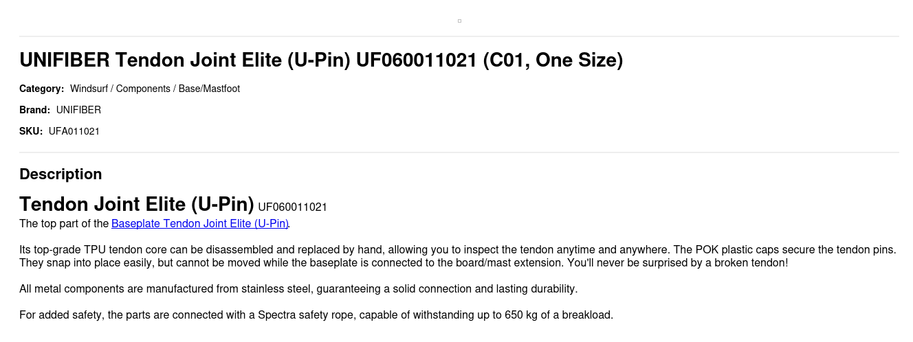Viewport: 913px width, 342px height.
Task: Click the UNIFIBER Tendon Joint Elite page title
Action: tap(321, 60)
